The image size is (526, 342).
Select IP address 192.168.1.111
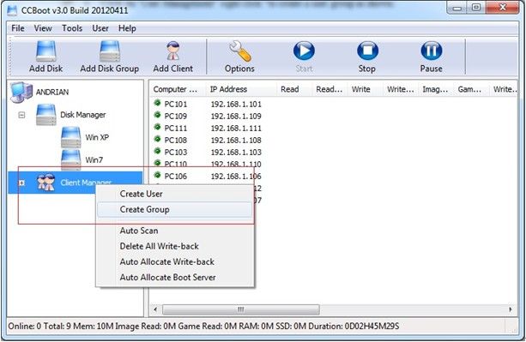pyautogui.click(x=236, y=129)
